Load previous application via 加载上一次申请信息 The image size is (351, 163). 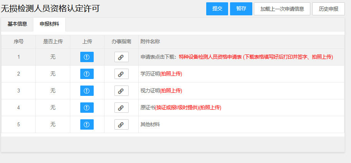[282, 9]
